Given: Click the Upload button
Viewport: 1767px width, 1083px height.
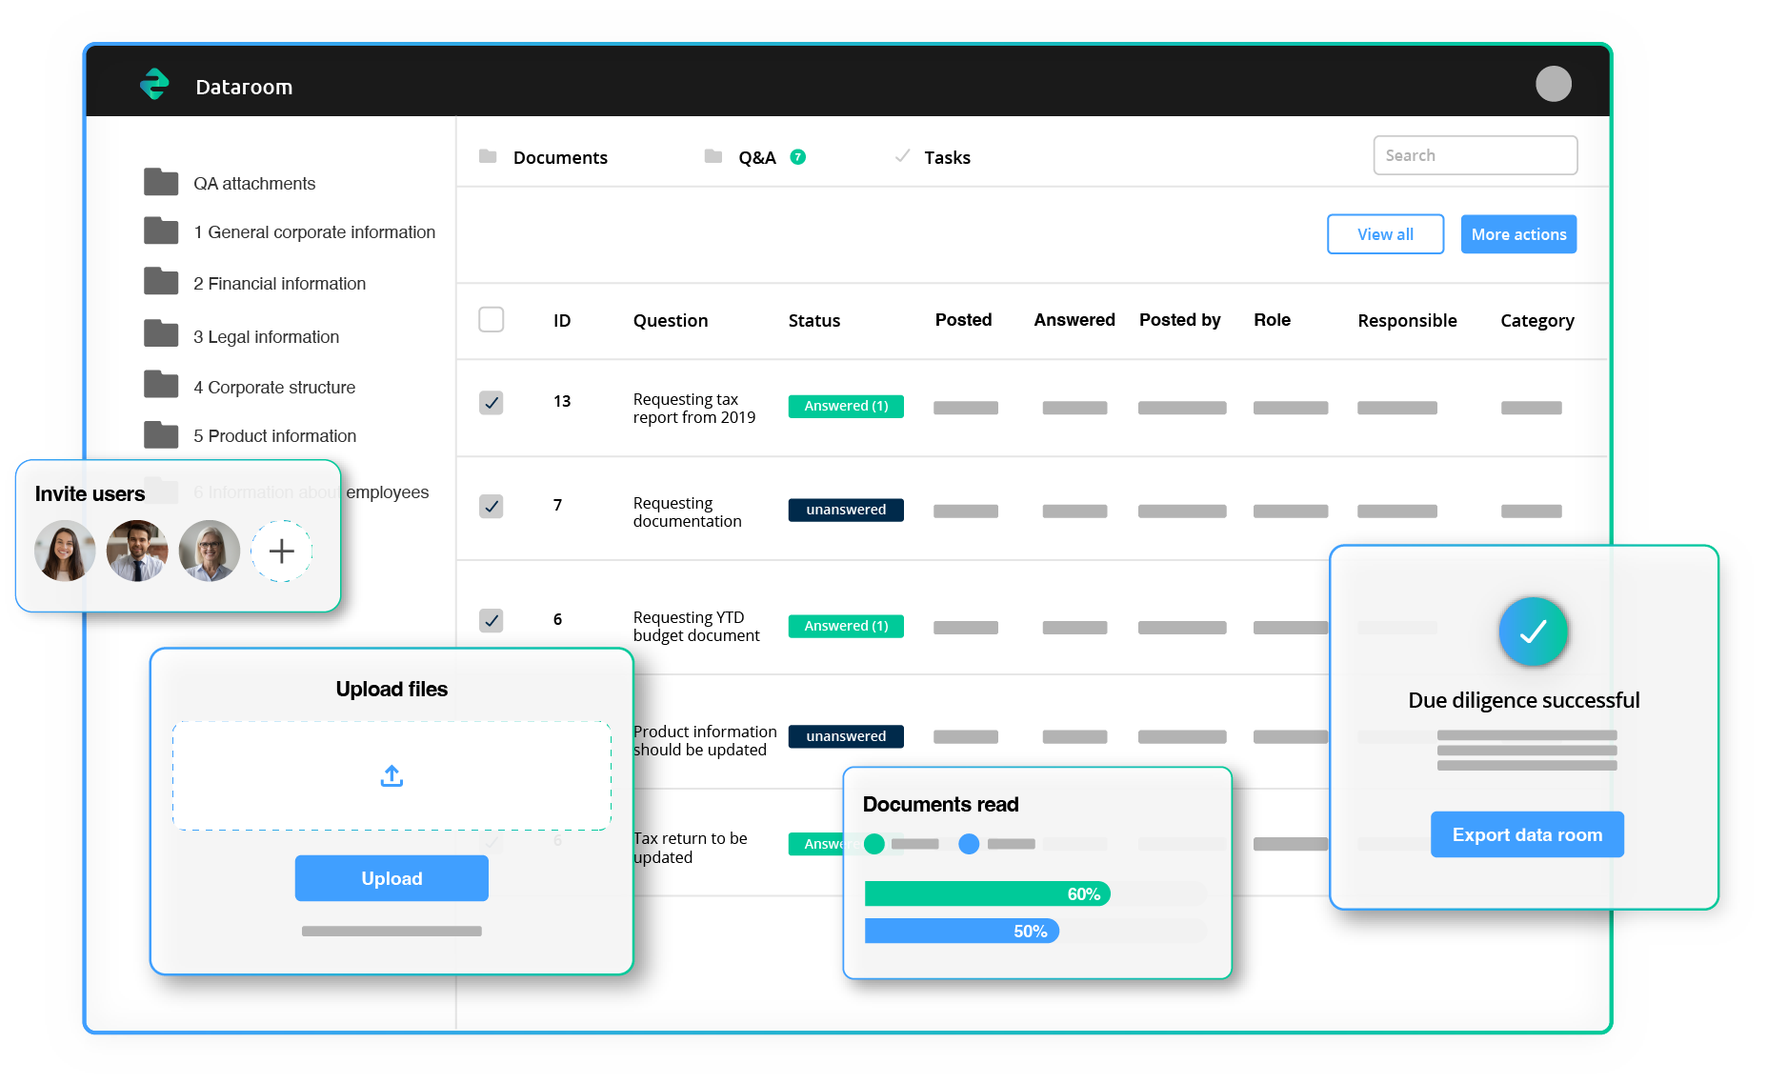Looking at the screenshot, I should coord(392,878).
